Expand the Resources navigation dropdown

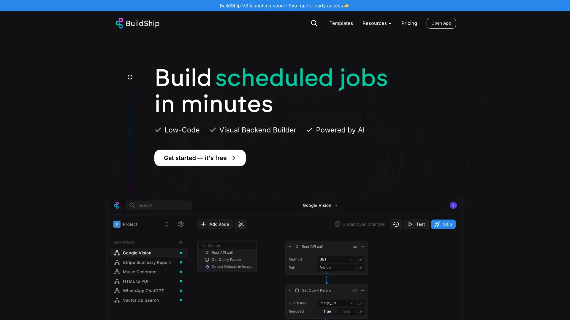377,23
